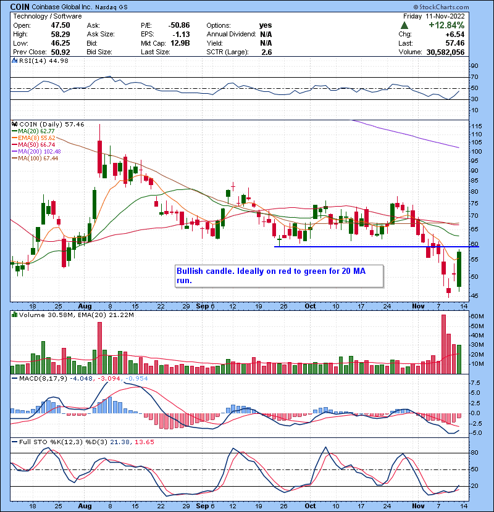Click the tallest red volume bar in November
Screen dimensions: 494x512
pyautogui.click(x=443, y=344)
